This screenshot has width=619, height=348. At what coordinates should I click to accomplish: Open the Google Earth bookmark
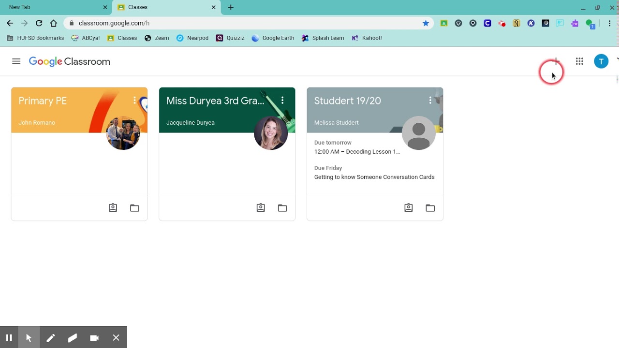(273, 38)
